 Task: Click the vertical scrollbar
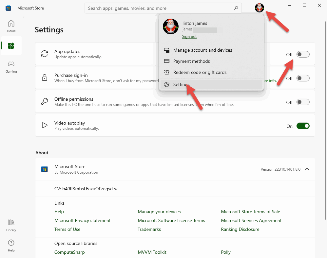[x=325, y=120]
